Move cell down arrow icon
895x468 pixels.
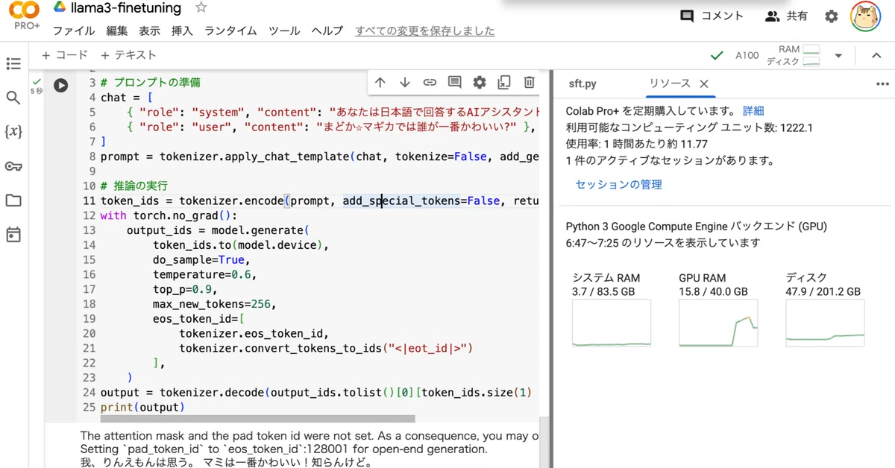(x=405, y=83)
